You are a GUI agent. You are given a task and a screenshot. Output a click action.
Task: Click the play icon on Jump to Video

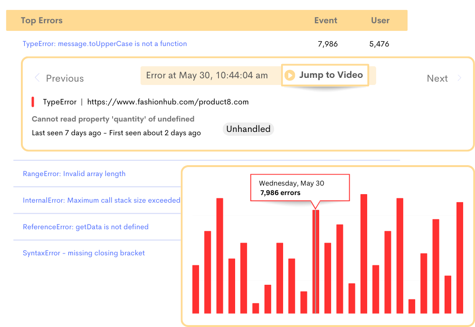coord(291,75)
